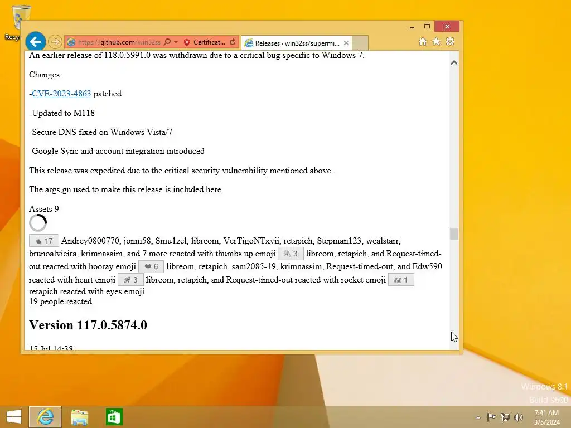571x428 pixels.
Task: Minimize the Internet Explorer window
Action: point(412,27)
